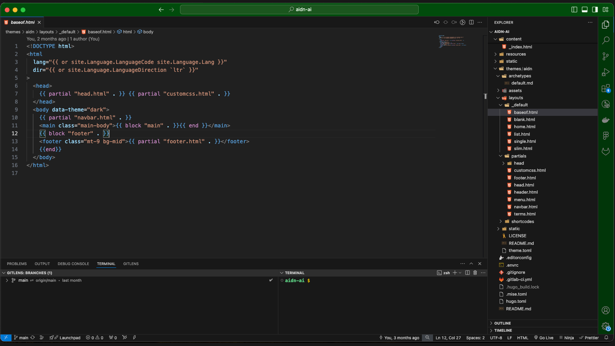Expand the OUTLINE section

coord(502,323)
